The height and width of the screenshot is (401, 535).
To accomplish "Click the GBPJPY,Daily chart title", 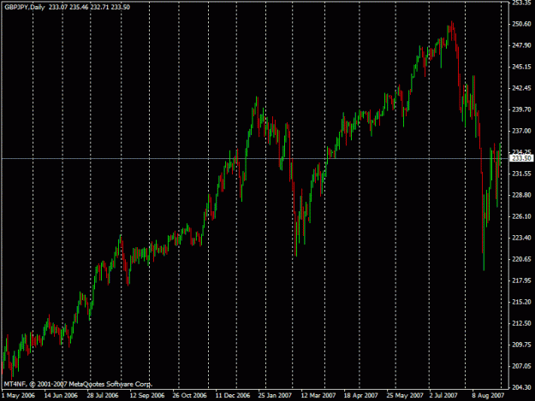I will 25,7.
